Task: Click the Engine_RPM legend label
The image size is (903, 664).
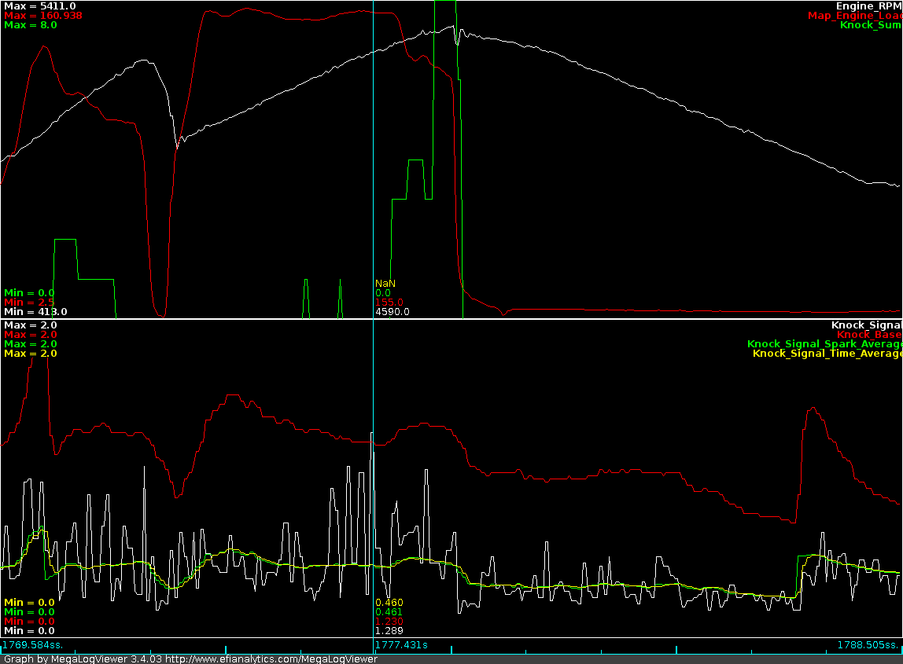Action: tap(868, 6)
